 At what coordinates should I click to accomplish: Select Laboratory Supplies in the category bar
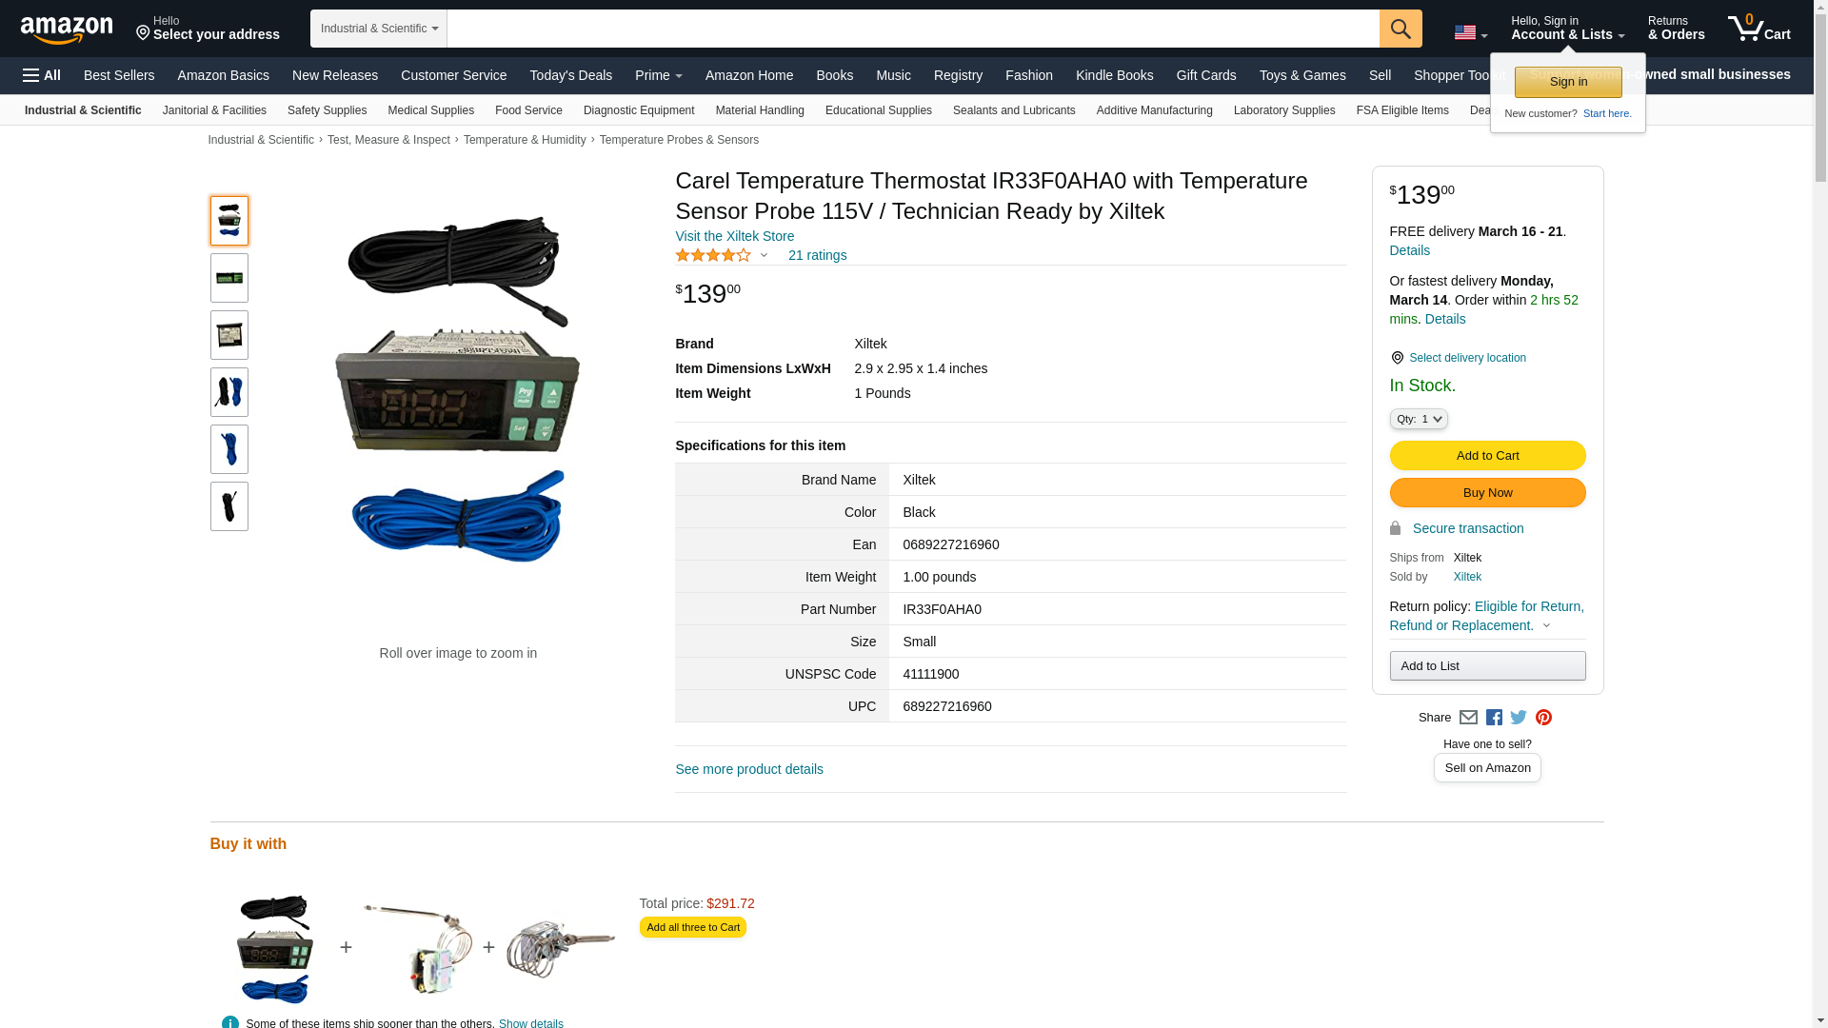click(1283, 110)
